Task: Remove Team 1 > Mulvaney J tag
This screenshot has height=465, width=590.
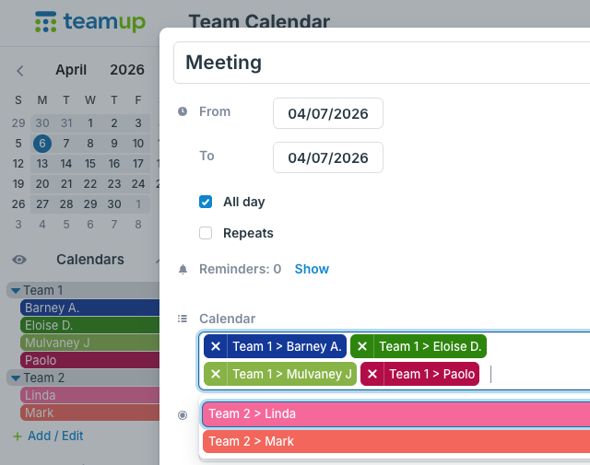Action: click(x=216, y=375)
